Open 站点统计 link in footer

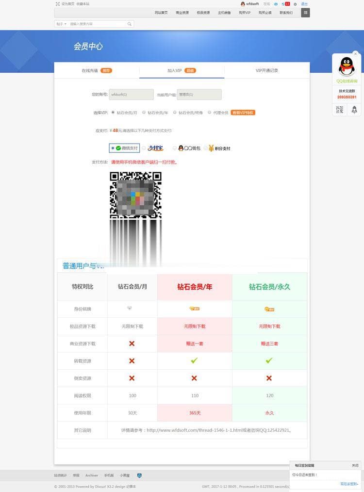click(61, 476)
